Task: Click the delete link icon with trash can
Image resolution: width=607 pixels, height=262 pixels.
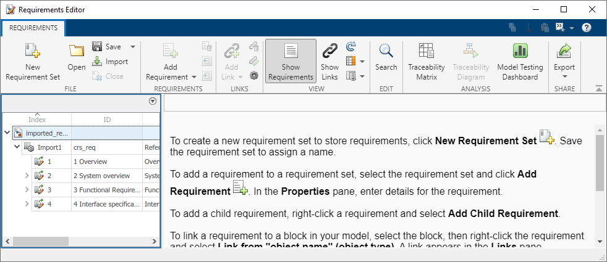Action: 253,46
